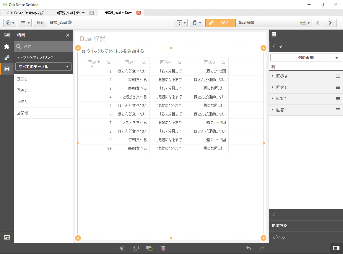Copy the selected table object
The height and width of the screenshot is (254, 343).
[136, 248]
